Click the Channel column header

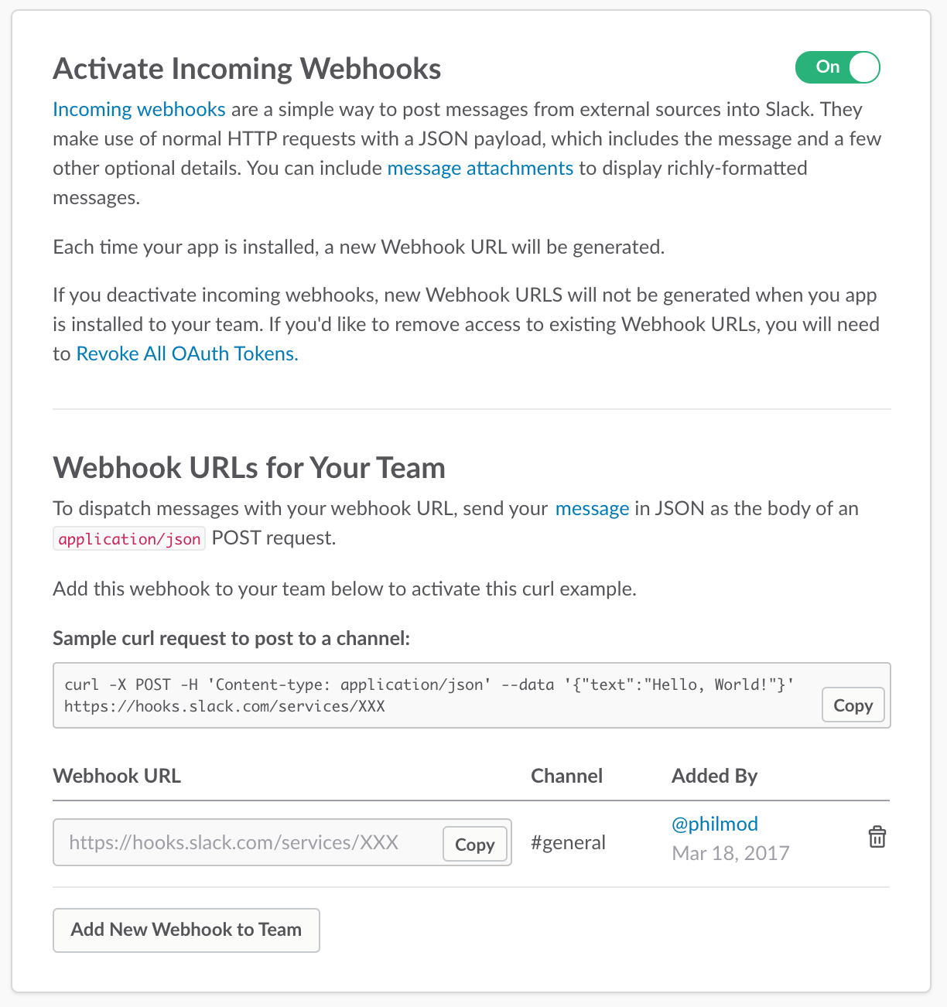(x=566, y=776)
